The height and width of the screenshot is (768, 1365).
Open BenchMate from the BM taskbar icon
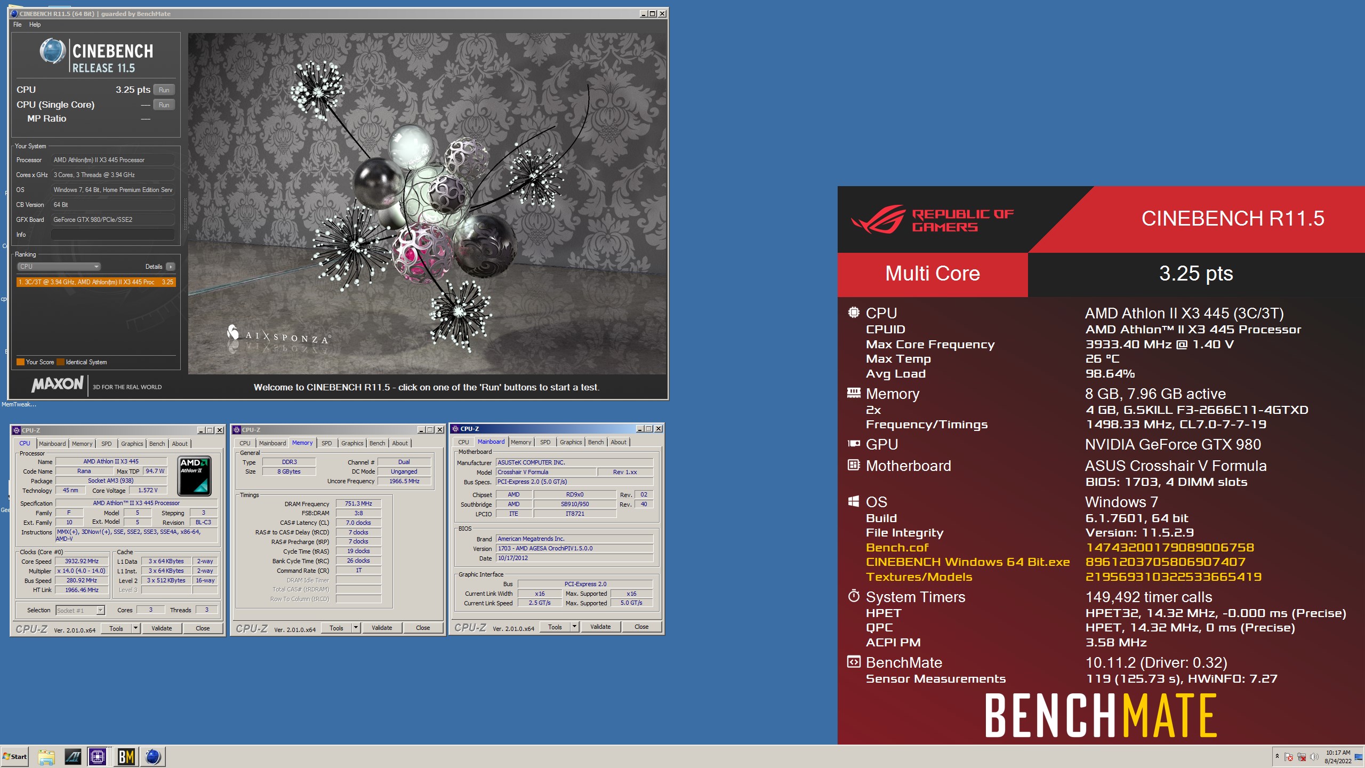[x=126, y=757]
